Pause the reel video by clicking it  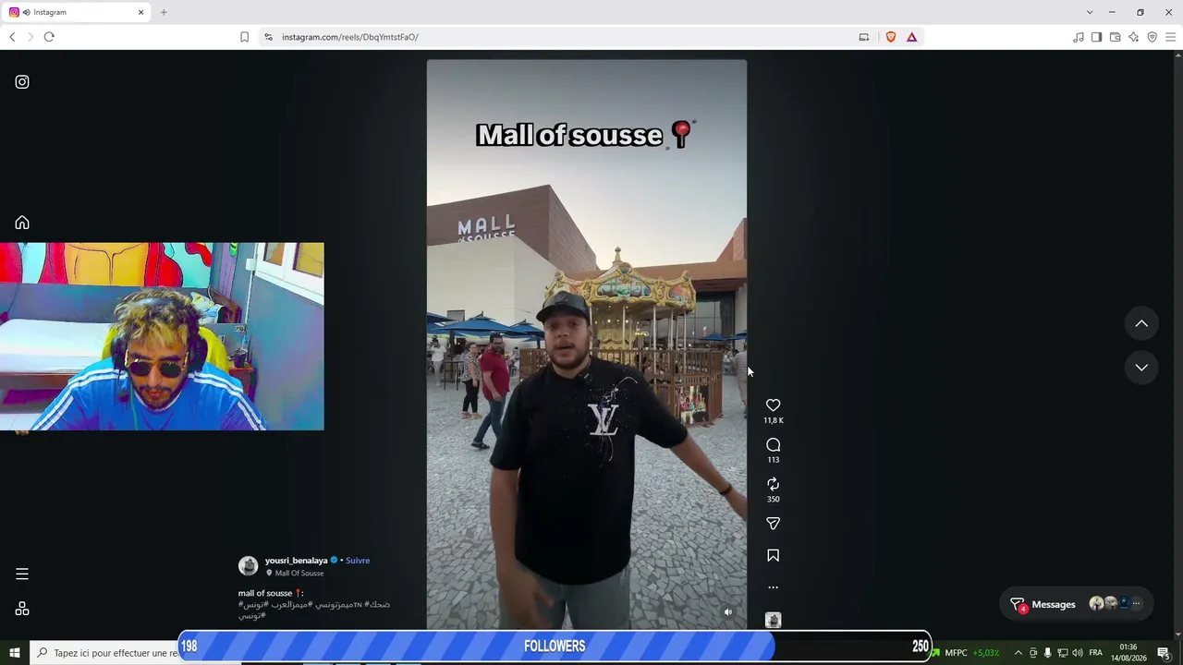point(586,345)
